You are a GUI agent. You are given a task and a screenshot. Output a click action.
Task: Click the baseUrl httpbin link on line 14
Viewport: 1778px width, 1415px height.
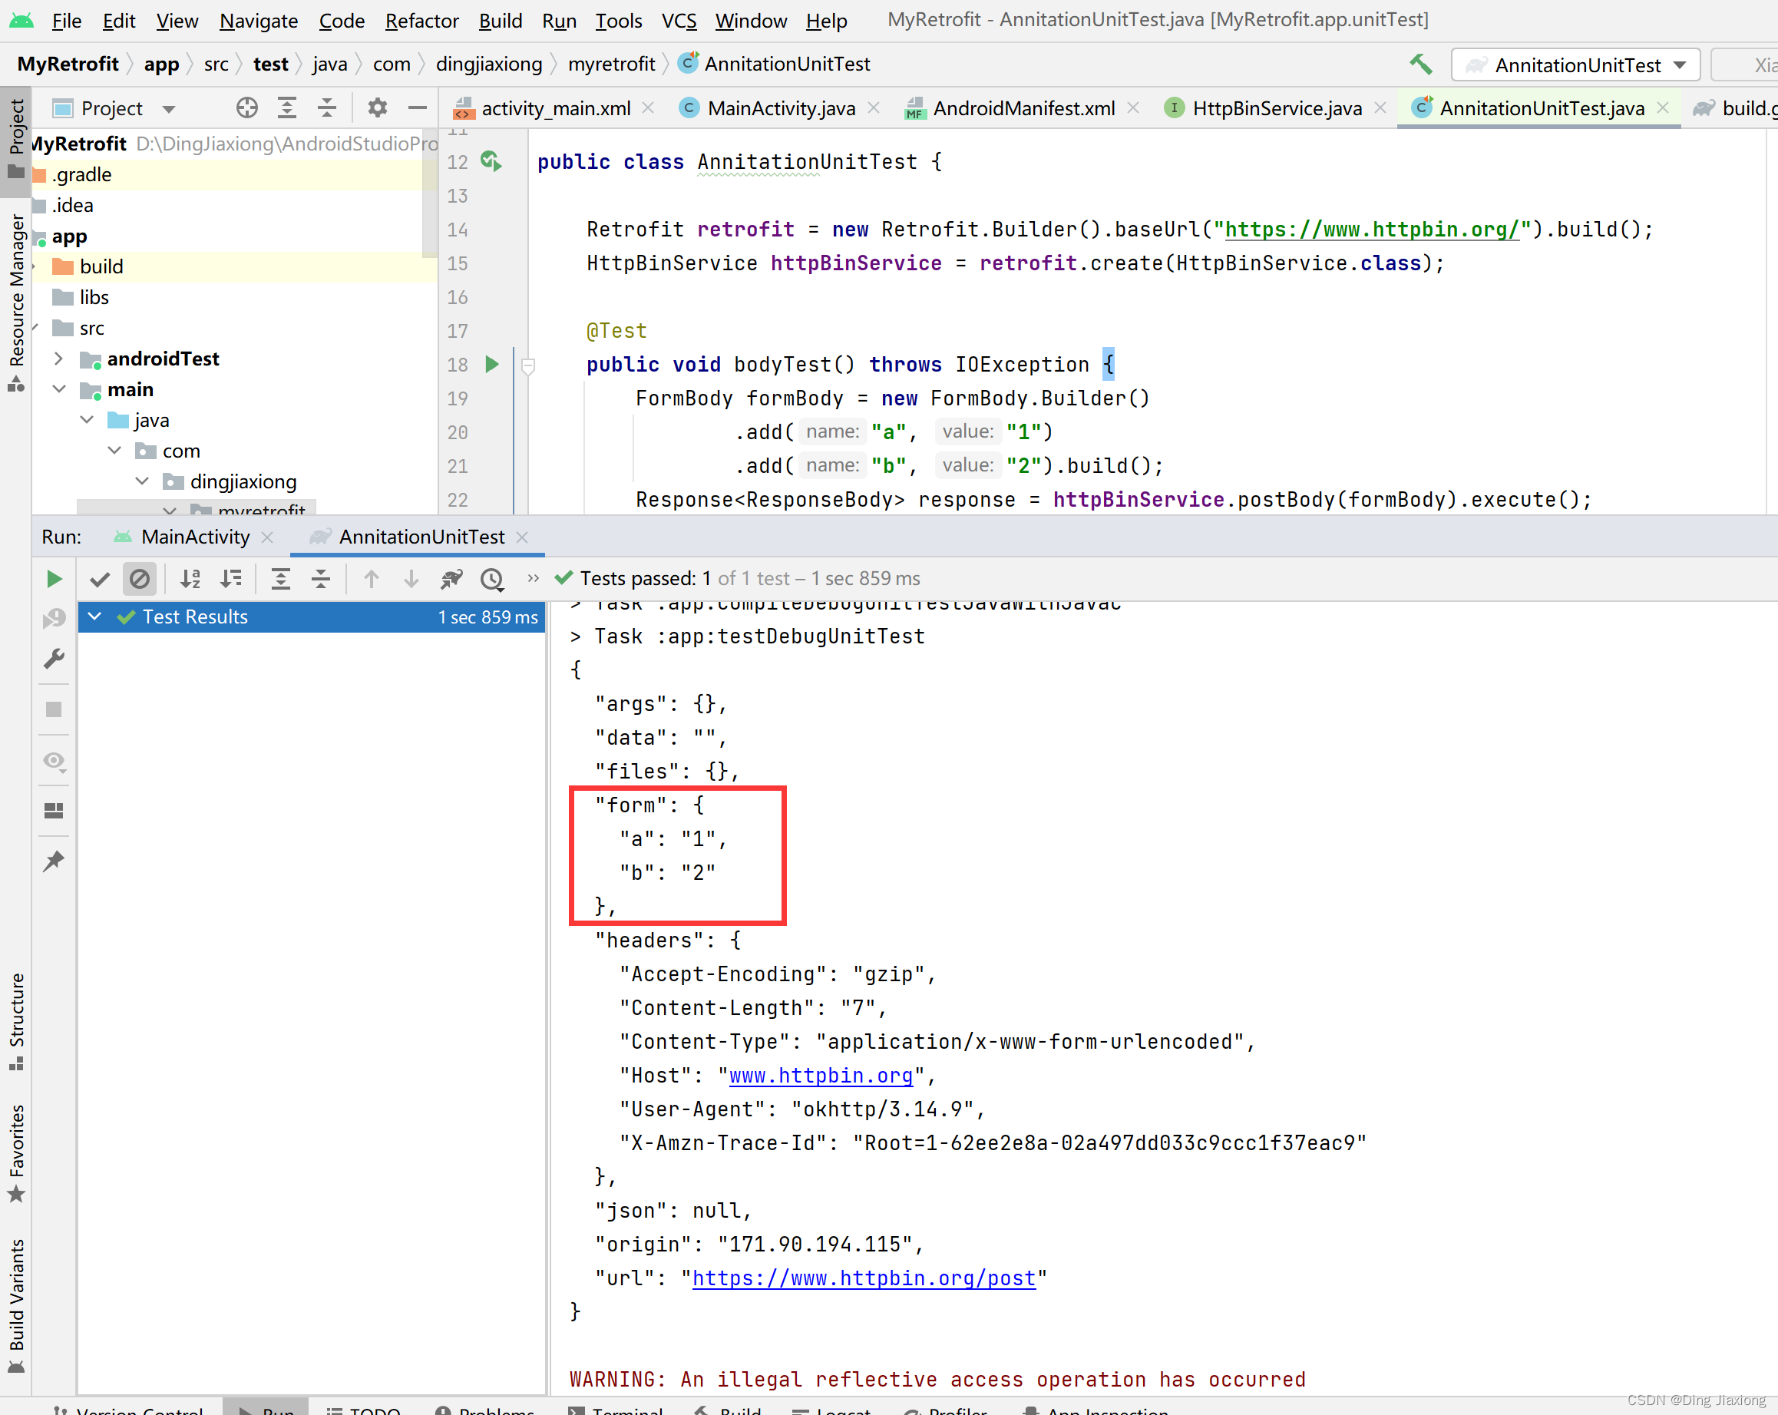(1371, 230)
